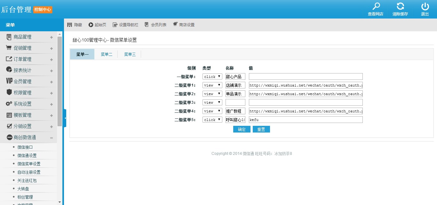Switch to the 菜单一 tab
Viewport: 437px width, 205px height.
click(82, 54)
